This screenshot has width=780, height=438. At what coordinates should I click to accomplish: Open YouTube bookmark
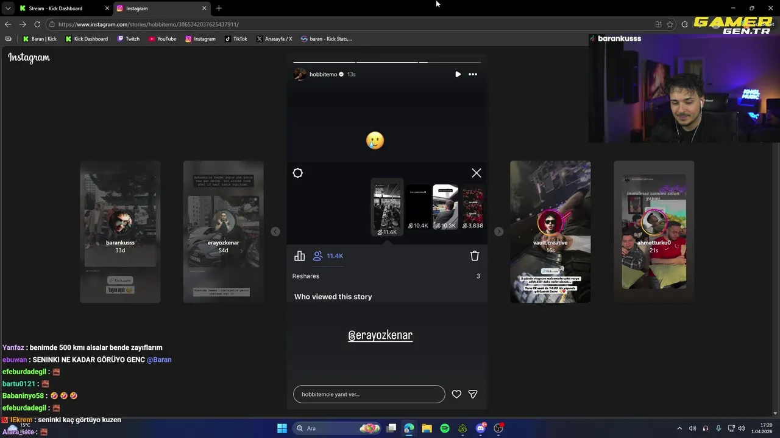tap(162, 39)
